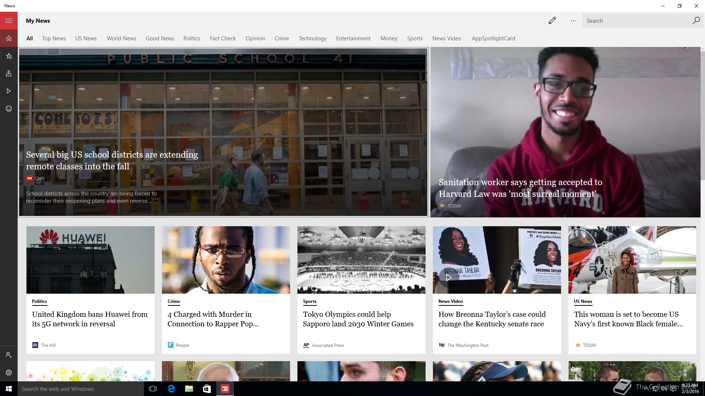Viewport: 705px width, 396px height.
Task: Click the Huawei building thumbnail
Action: [x=90, y=260]
